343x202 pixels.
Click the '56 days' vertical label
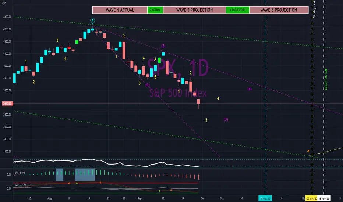tap(314, 10)
